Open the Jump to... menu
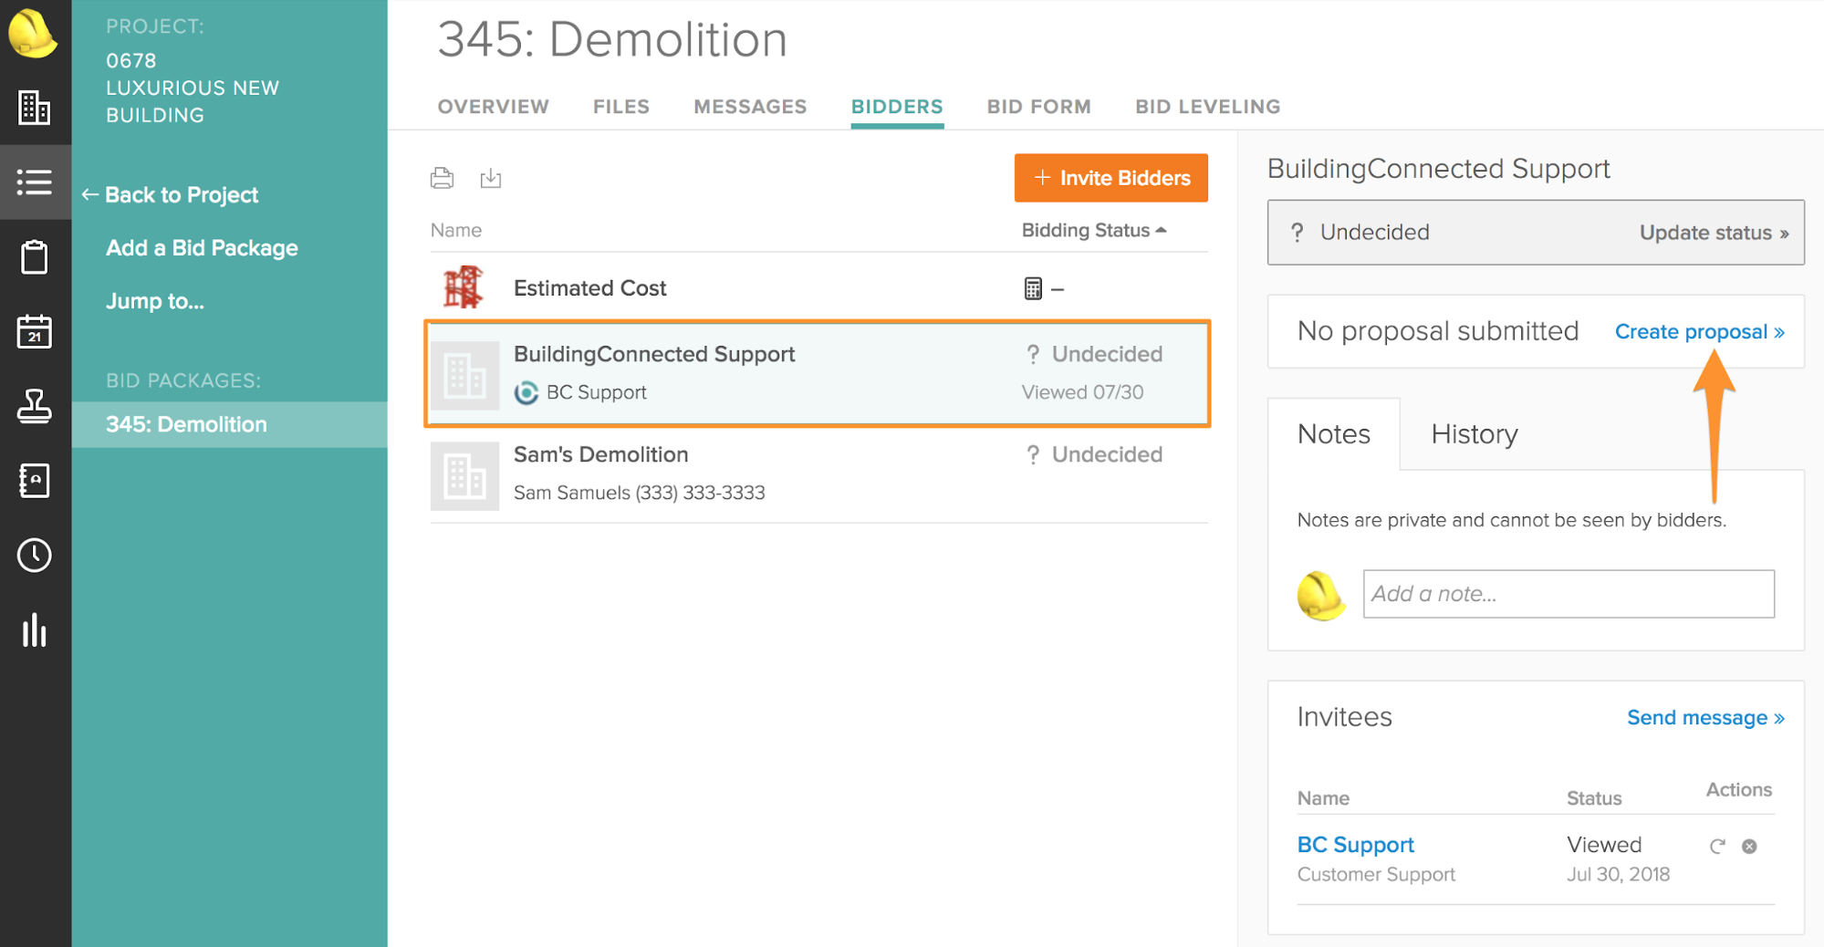 coord(155,301)
